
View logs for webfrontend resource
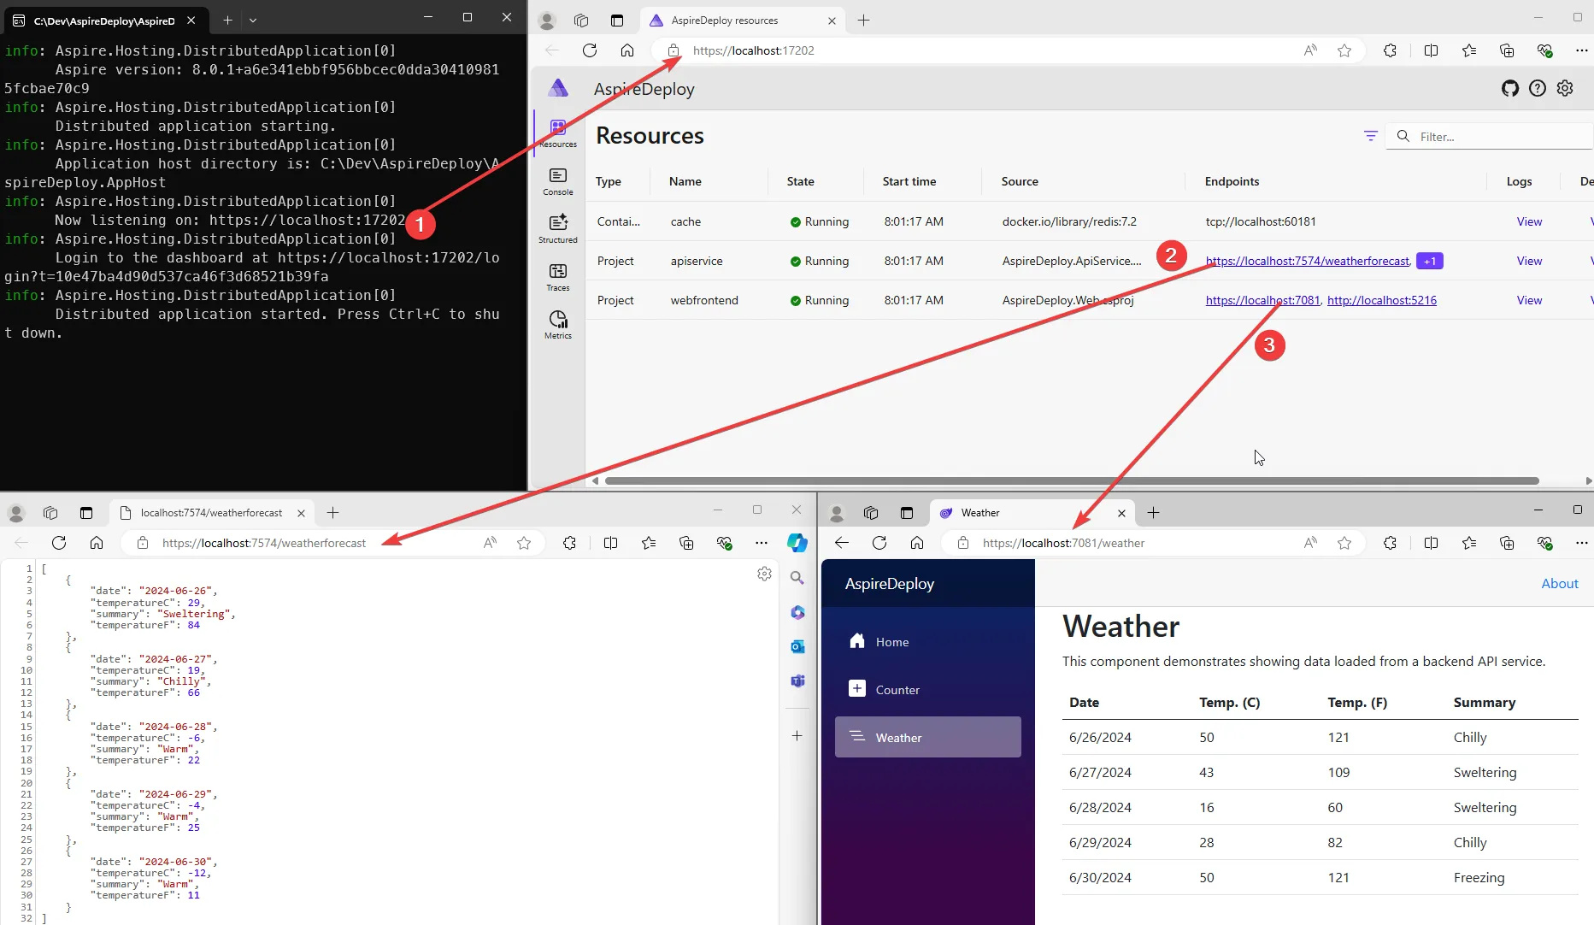pyautogui.click(x=1529, y=300)
